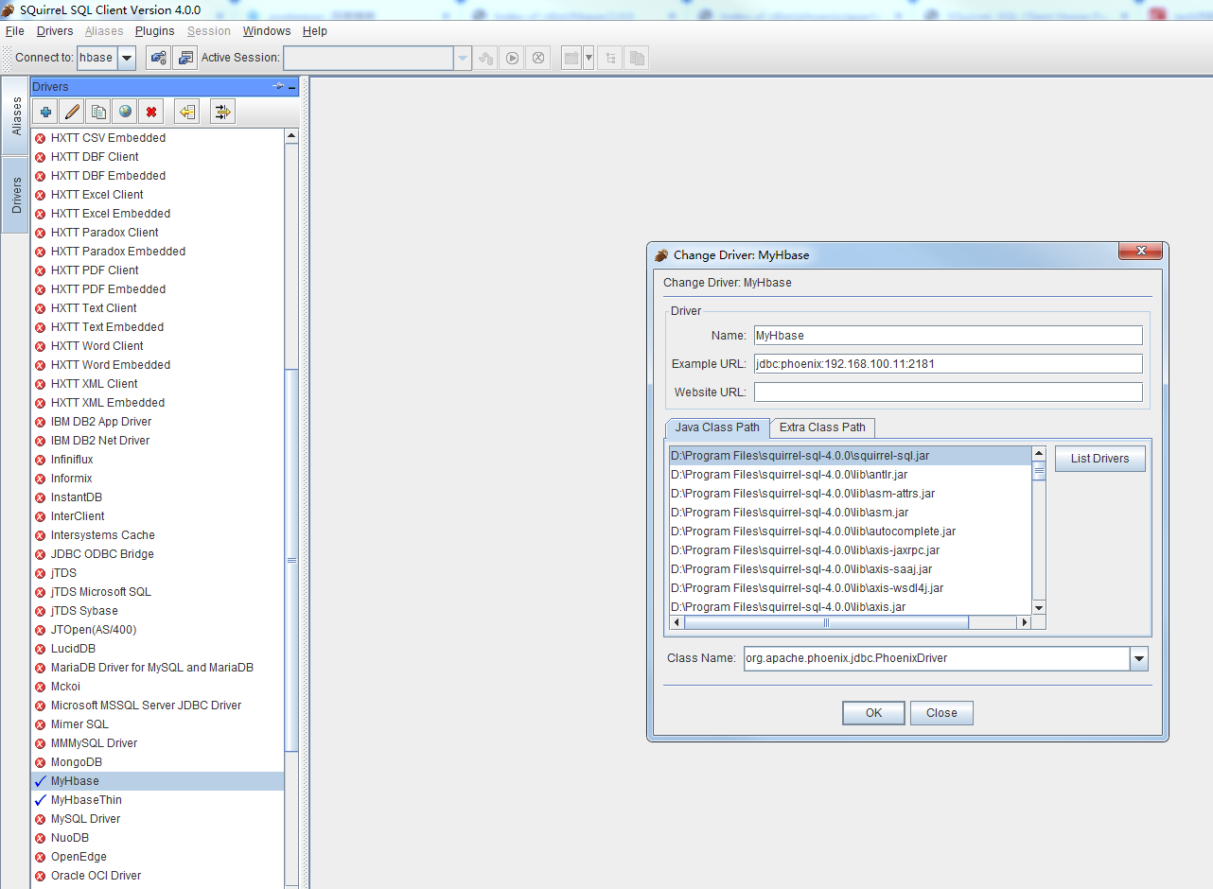Click class path scroll-right arrow
Image resolution: width=1213 pixels, height=889 pixels.
point(1024,622)
